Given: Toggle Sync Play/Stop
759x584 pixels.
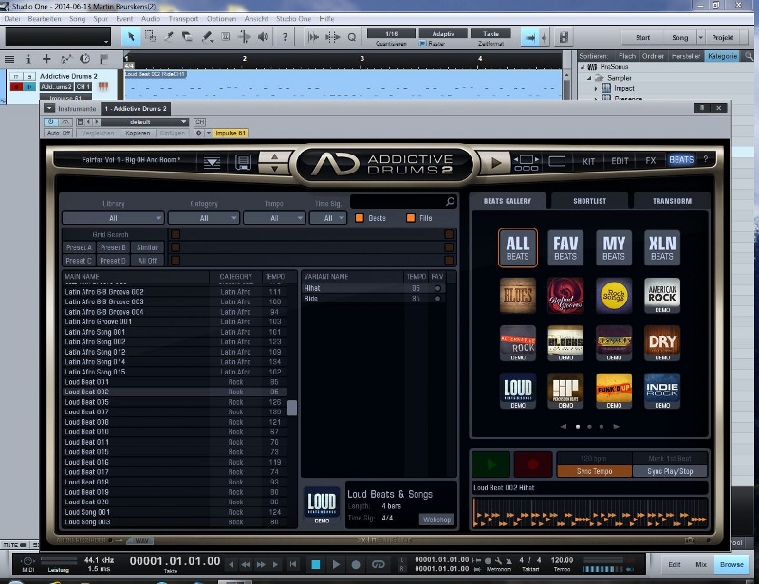Looking at the screenshot, I should (670, 471).
